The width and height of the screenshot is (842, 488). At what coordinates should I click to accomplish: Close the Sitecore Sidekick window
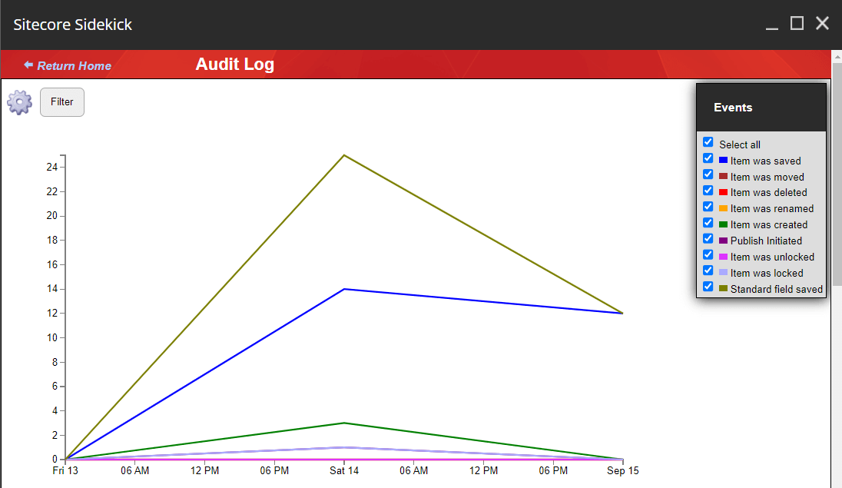tap(822, 24)
